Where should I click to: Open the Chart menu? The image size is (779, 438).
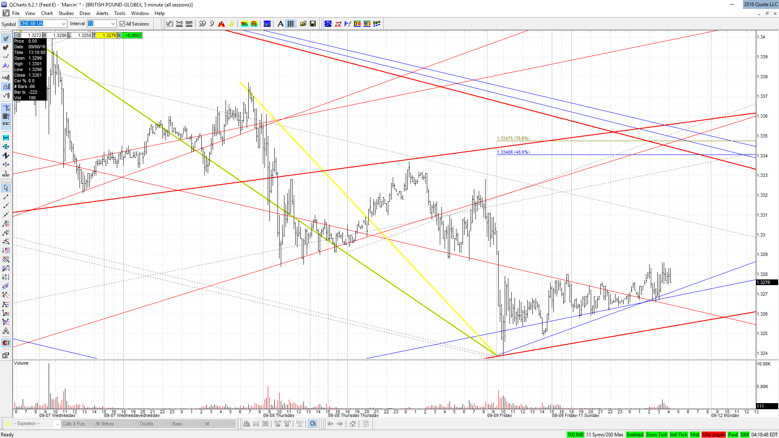(x=47, y=13)
